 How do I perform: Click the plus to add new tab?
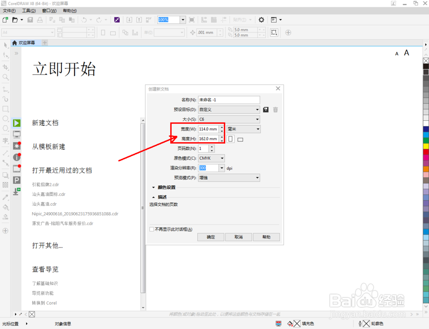(x=45, y=43)
